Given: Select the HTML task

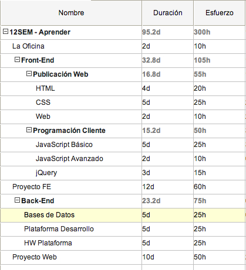Looking at the screenshot, I should (x=45, y=88).
